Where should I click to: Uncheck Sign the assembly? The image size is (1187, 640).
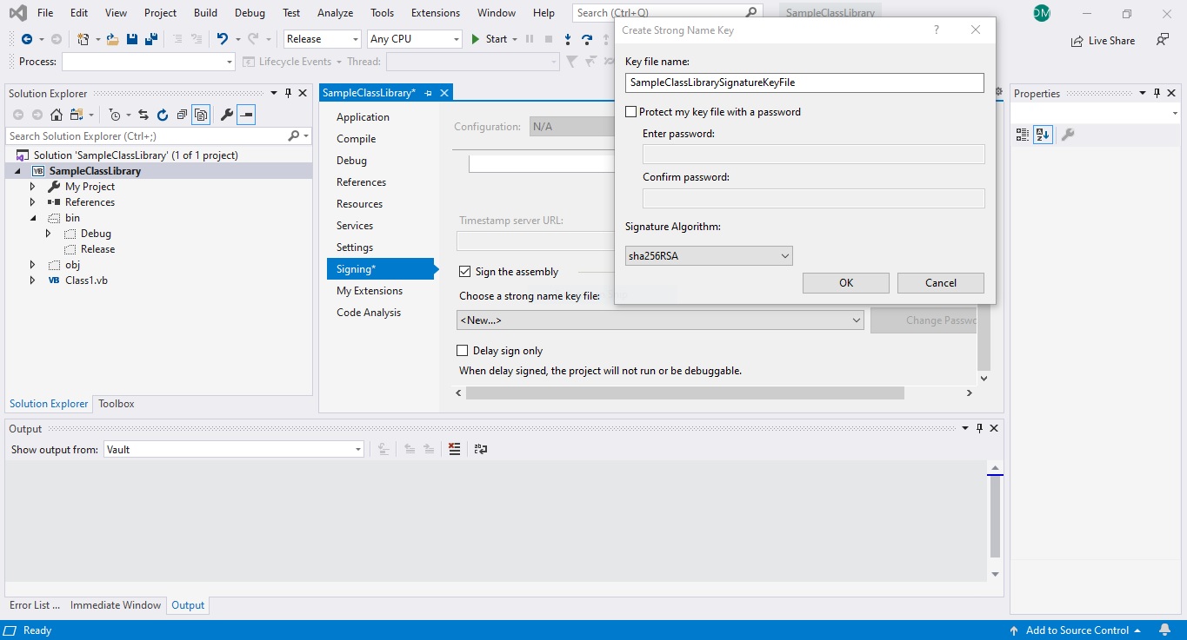(x=464, y=271)
